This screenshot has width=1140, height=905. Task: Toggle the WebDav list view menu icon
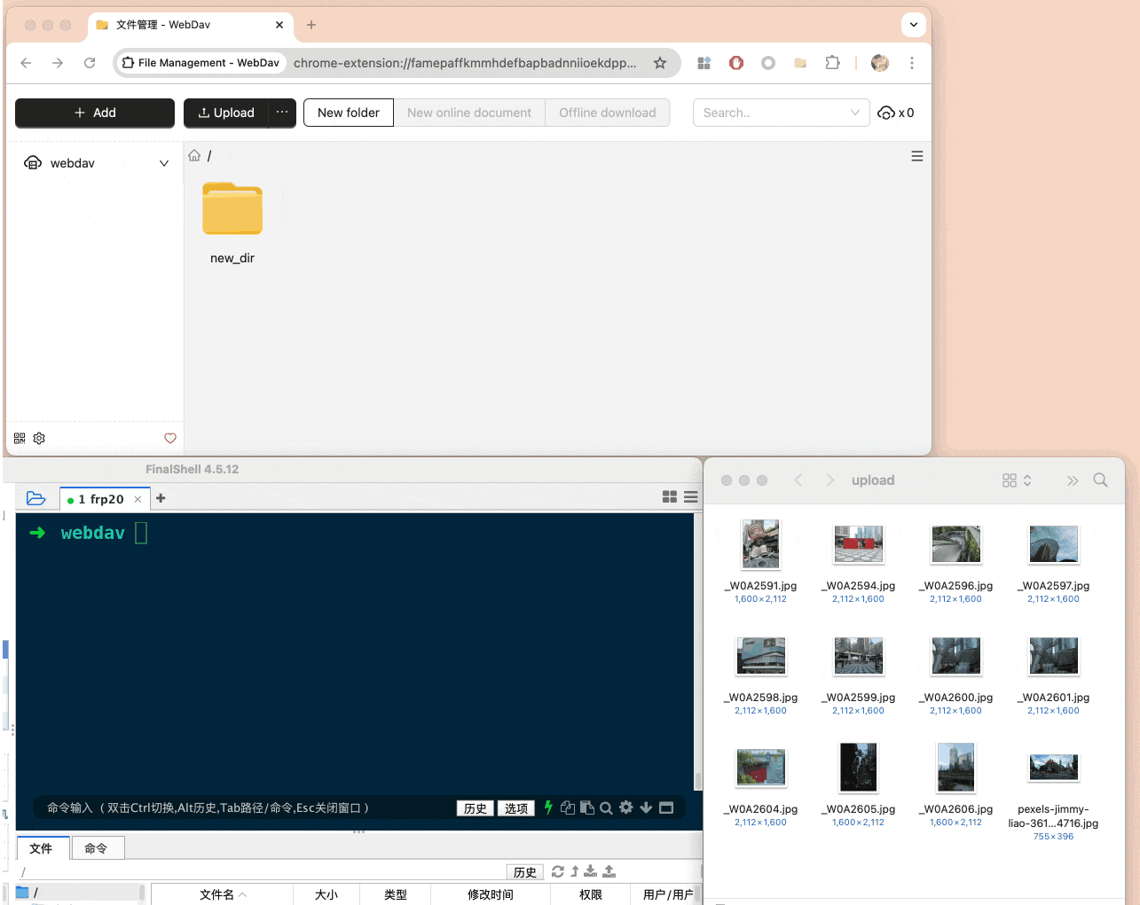pos(917,156)
